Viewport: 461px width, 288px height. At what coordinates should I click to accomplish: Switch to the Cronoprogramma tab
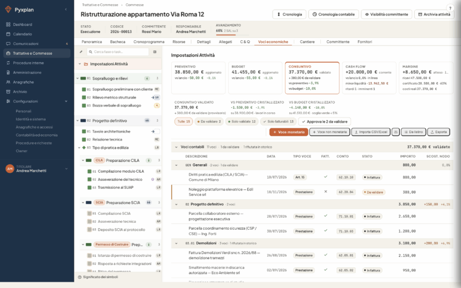click(x=149, y=41)
